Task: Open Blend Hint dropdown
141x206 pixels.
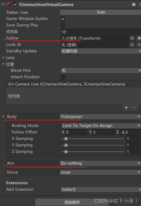Action: 101,70
